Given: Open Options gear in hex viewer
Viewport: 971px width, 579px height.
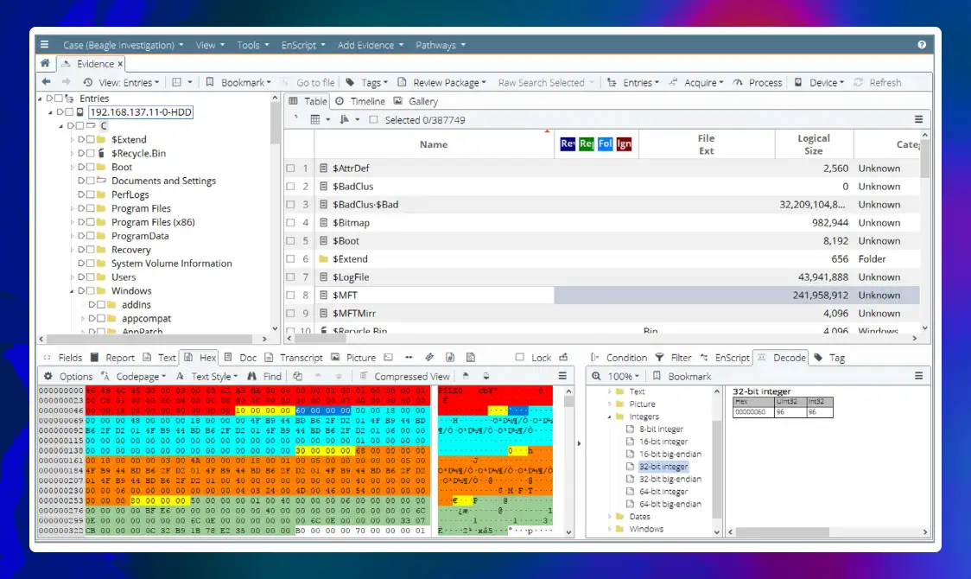Looking at the screenshot, I should tap(48, 376).
